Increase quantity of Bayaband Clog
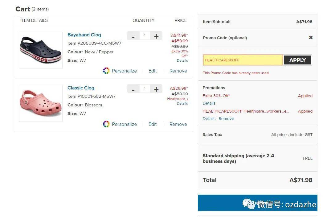This screenshot has height=219, width=327. click(x=156, y=36)
